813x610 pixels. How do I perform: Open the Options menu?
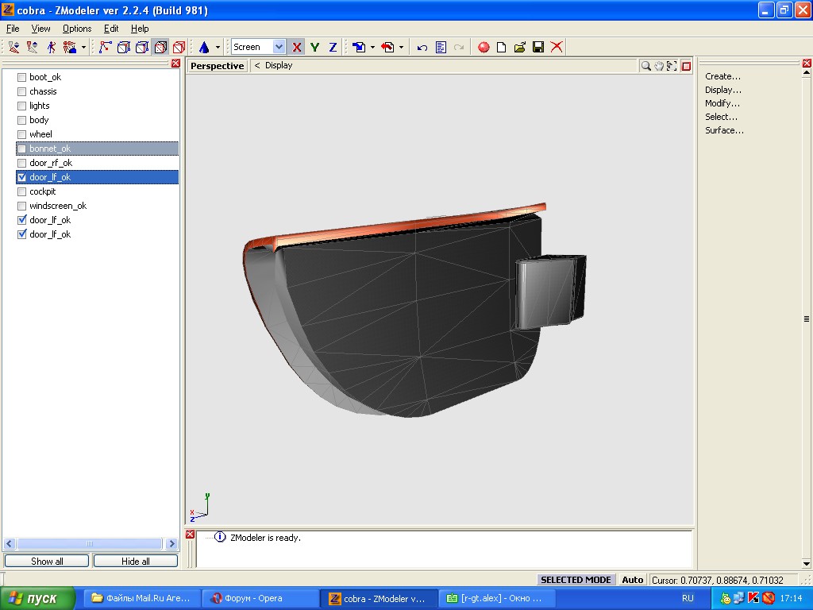coord(77,29)
